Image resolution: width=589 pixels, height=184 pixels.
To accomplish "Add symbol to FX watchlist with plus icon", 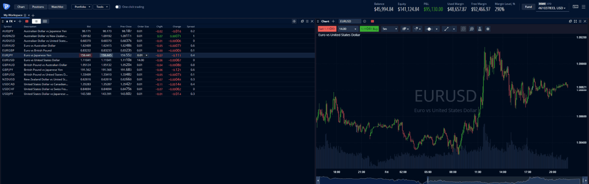I will (20, 21).
